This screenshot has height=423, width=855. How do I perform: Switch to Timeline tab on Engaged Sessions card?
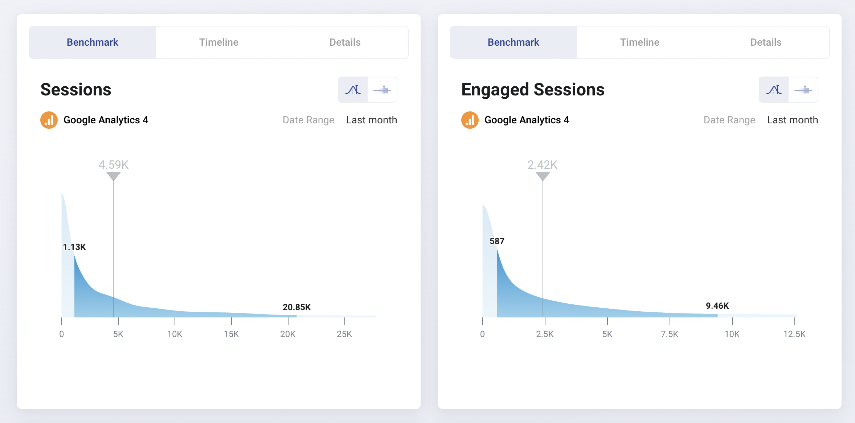click(x=639, y=42)
